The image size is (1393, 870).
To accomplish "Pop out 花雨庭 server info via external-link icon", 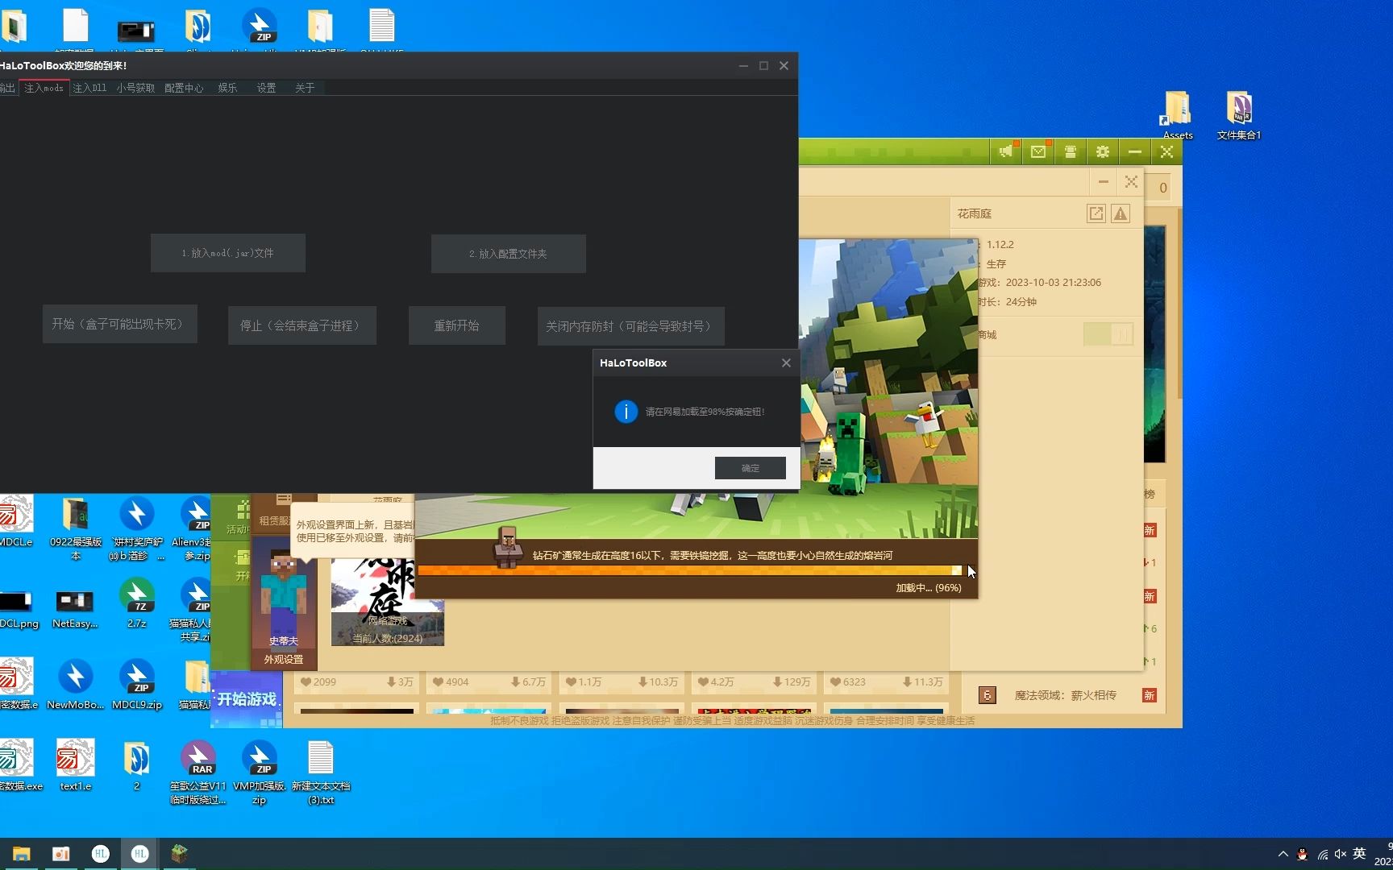I will (1096, 213).
